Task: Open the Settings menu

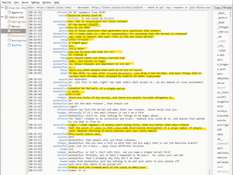Action: (x=35, y=2)
